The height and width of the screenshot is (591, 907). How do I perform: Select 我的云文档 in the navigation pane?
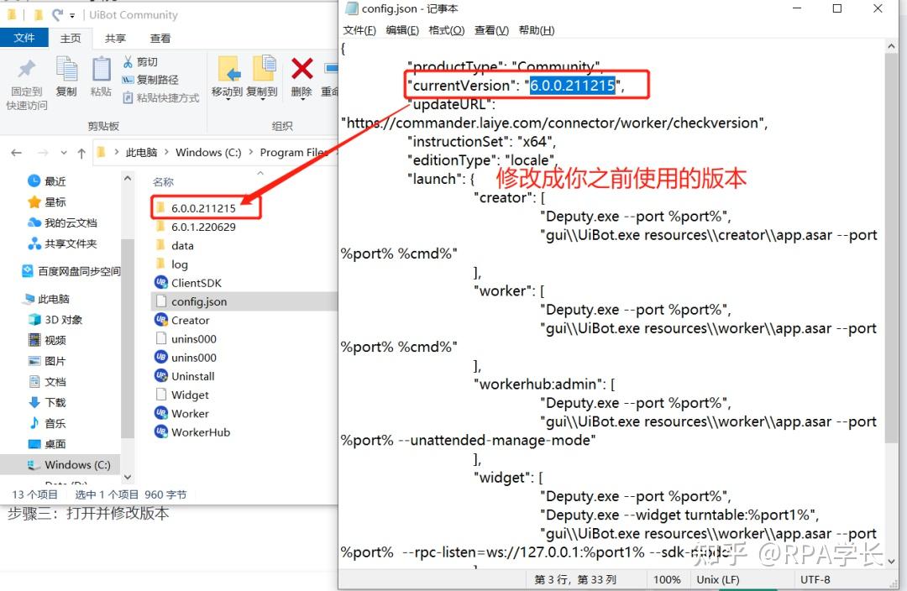coord(62,222)
